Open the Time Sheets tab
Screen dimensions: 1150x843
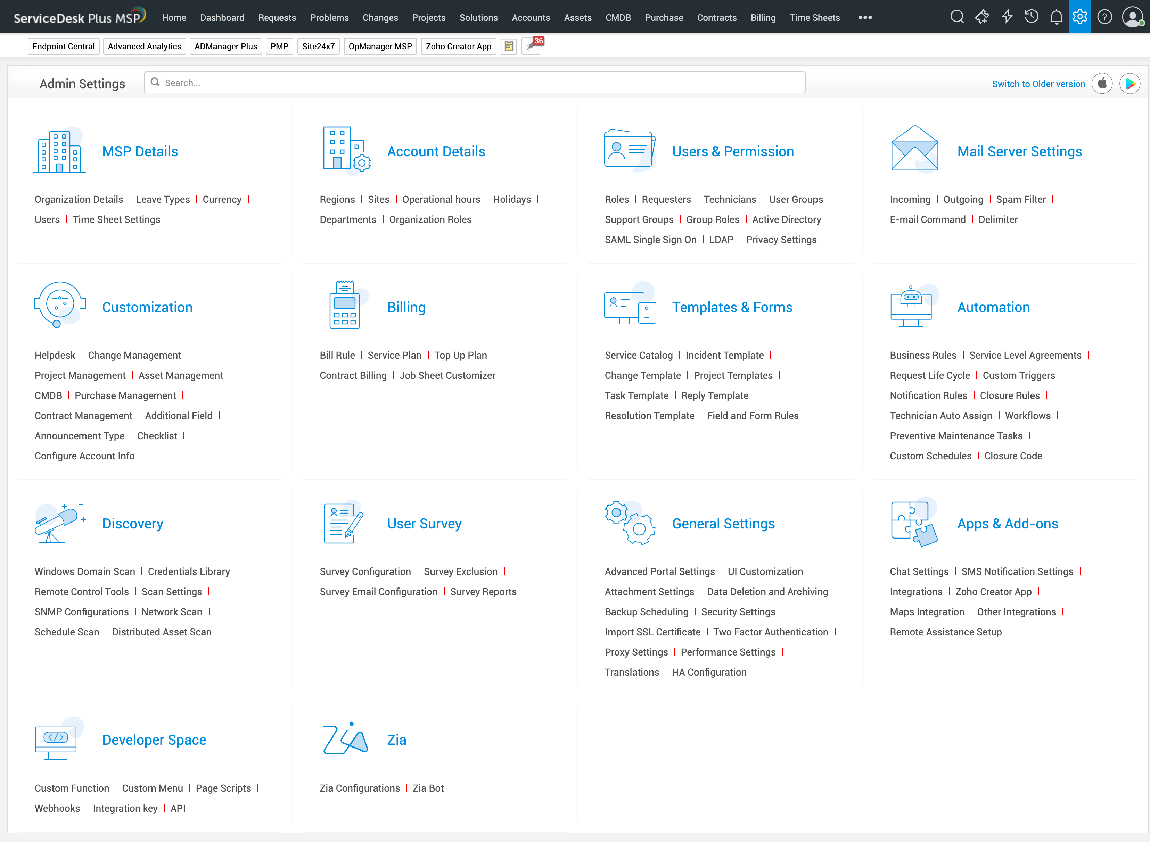pos(814,17)
